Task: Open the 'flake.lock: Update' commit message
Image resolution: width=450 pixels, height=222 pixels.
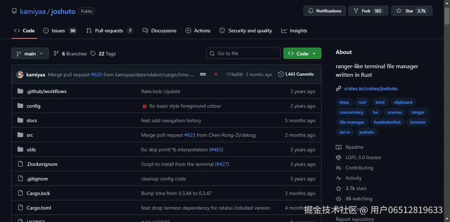Action: (161, 91)
